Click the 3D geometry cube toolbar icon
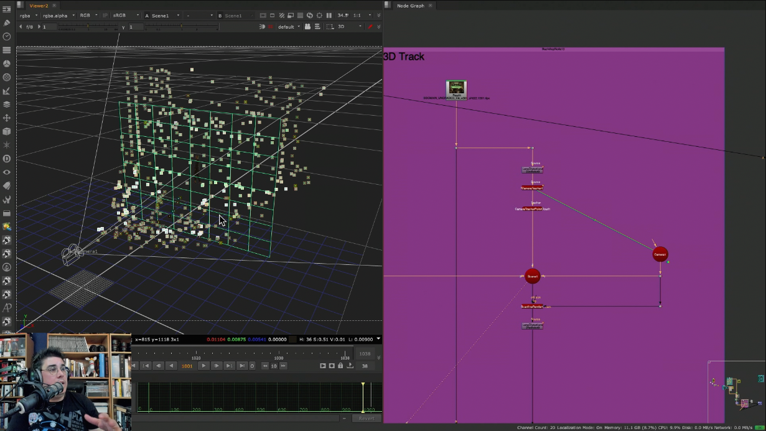The width and height of the screenshot is (766, 431). 7,131
